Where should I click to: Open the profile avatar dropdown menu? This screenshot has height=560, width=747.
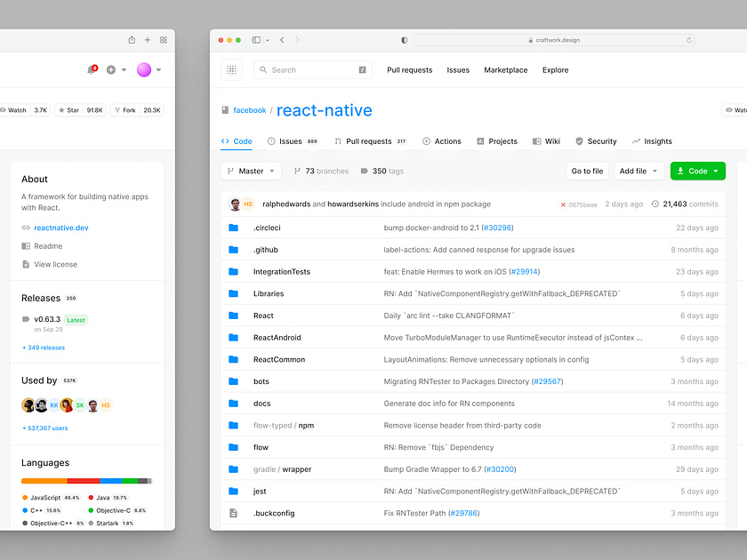[x=148, y=69]
